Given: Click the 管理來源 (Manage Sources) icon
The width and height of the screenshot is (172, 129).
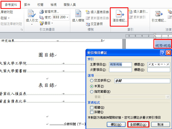Looking at the screenshot, I should coord(42,12).
